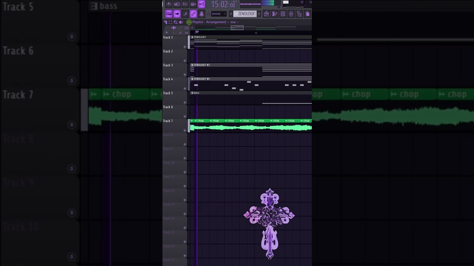
Task: Select the Track 1 header
Action: tap(175, 42)
